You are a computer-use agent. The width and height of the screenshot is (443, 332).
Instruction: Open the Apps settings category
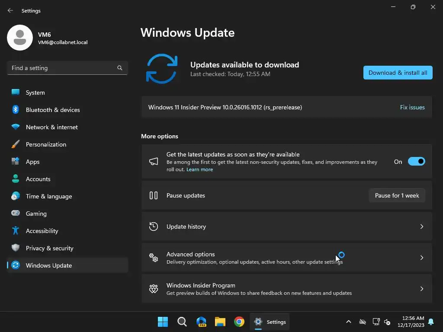[67, 162]
